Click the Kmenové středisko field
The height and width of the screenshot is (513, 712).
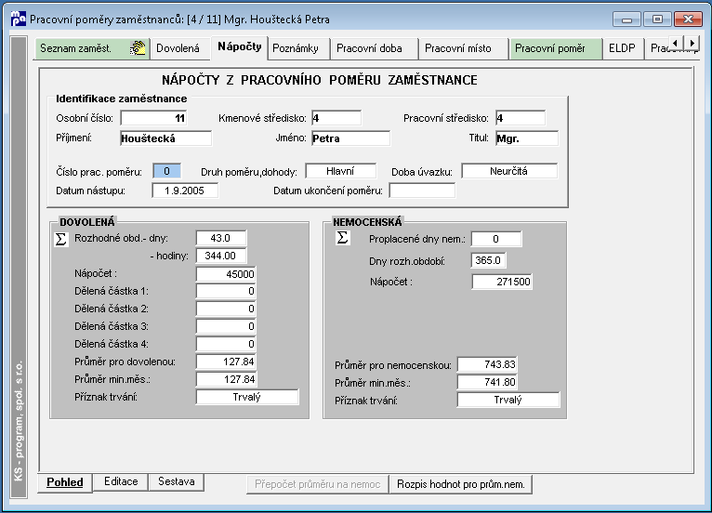tap(336, 118)
